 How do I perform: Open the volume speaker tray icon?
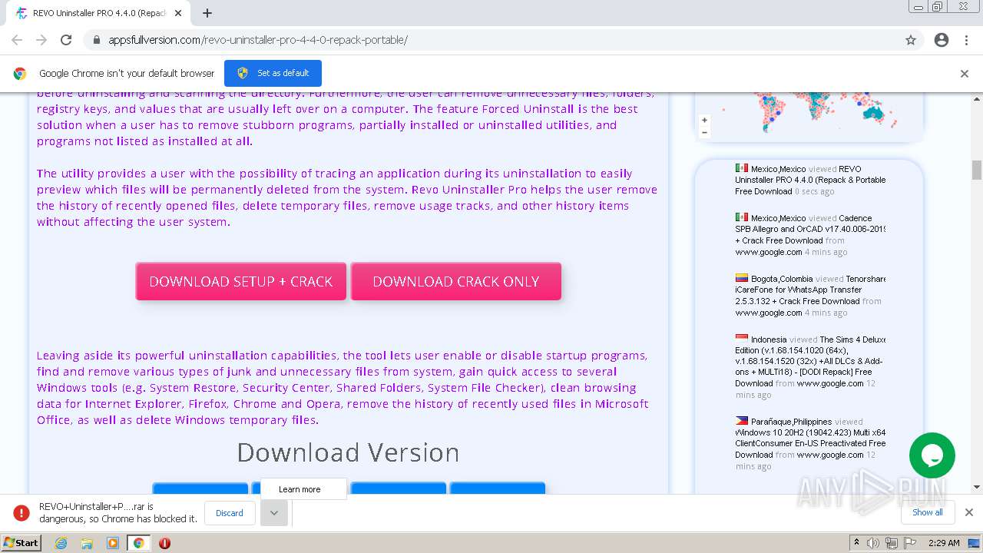click(x=873, y=543)
